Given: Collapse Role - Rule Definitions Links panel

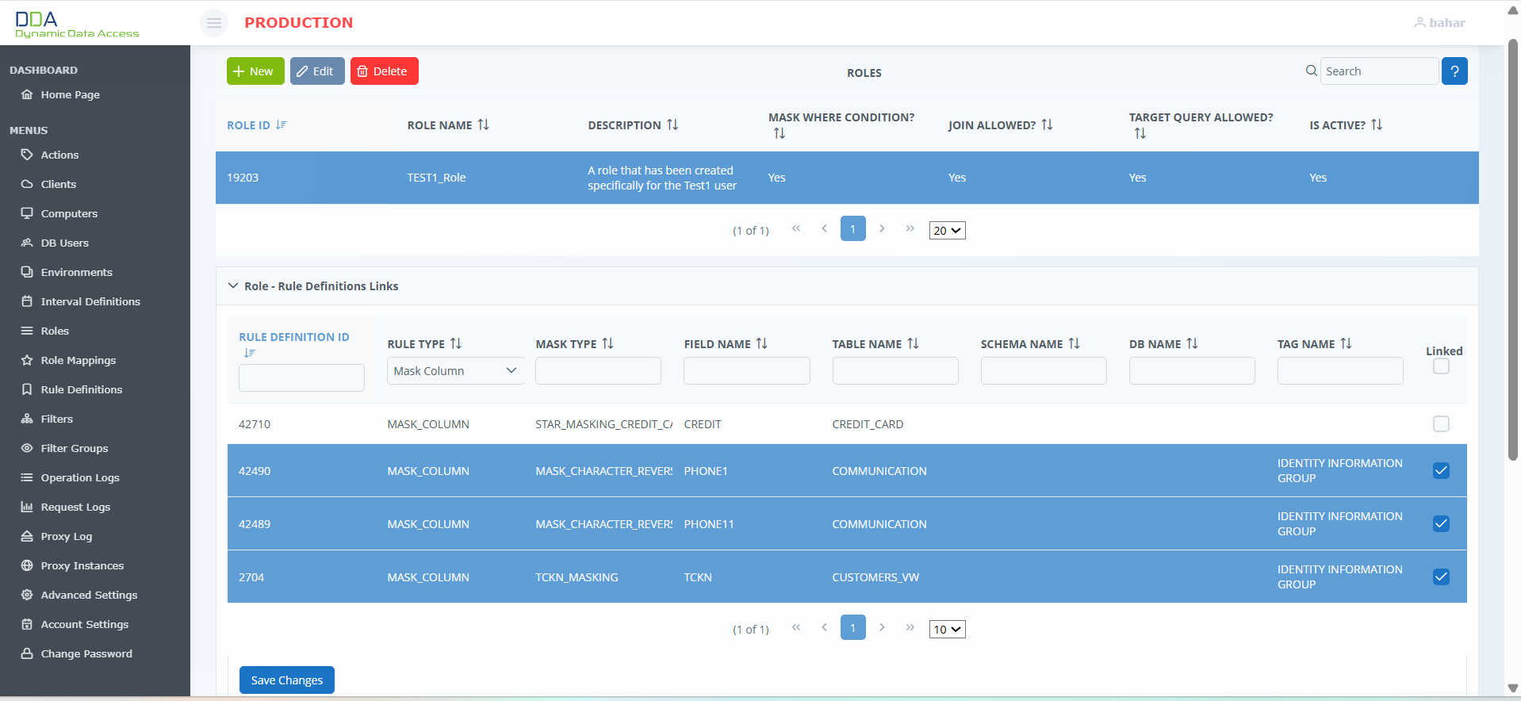Looking at the screenshot, I should click(233, 285).
